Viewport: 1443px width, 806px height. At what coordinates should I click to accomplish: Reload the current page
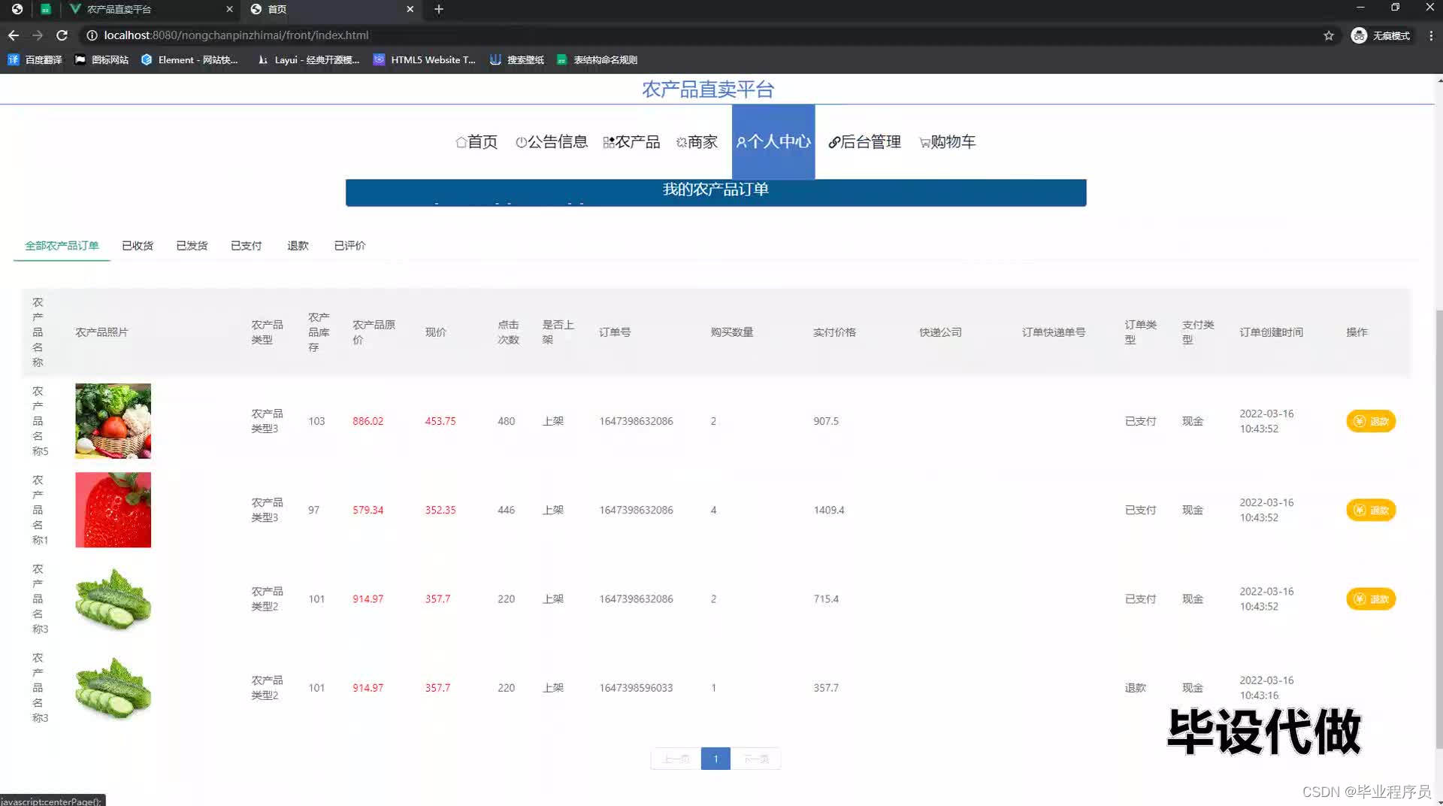pyautogui.click(x=62, y=35)
